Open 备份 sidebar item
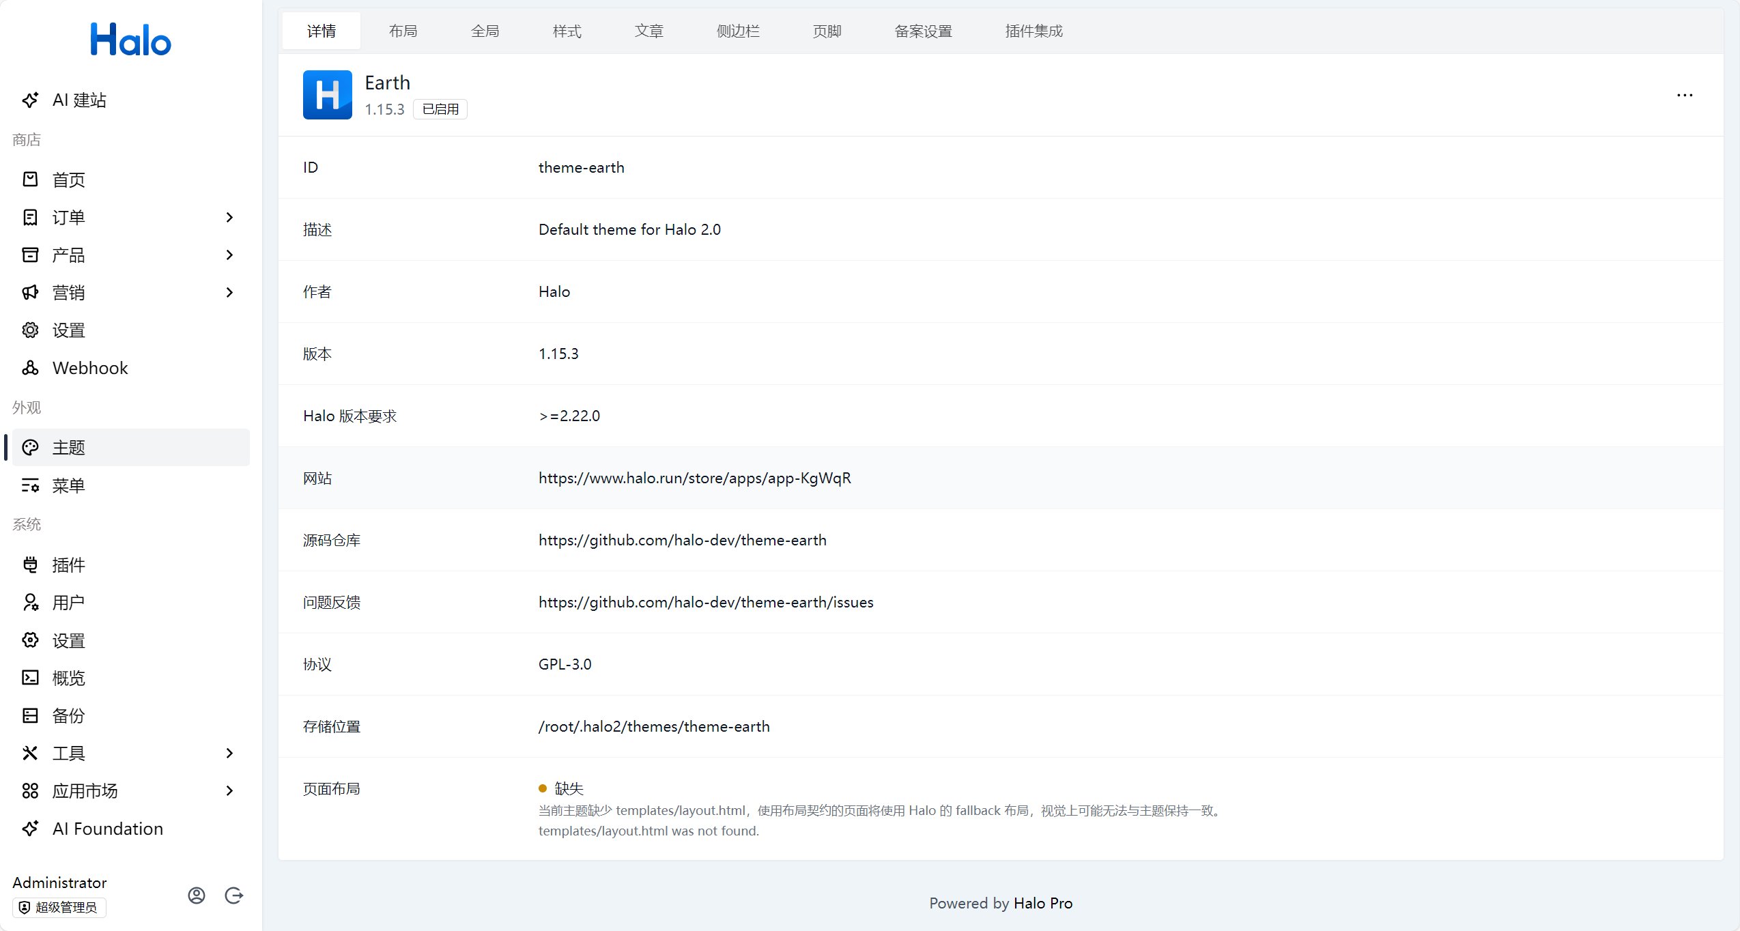 131,715
